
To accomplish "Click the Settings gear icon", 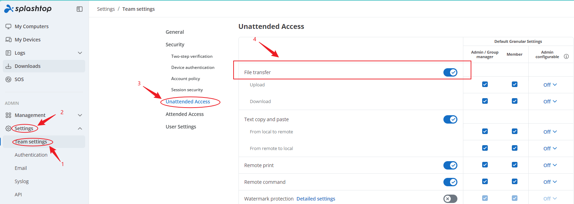I will (x=8, y=128).
